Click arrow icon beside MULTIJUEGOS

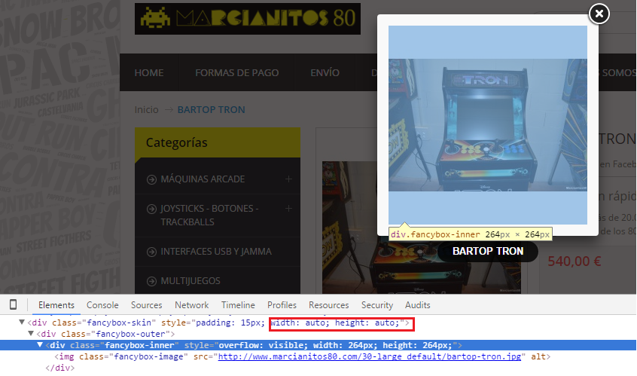(x=151, y=281)
